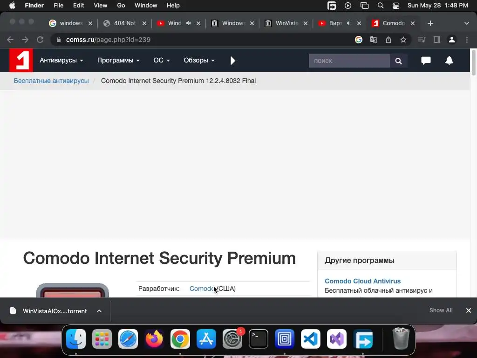Open the notifications bell icon
Screen dimensions: 477x358
coord(449,61)
